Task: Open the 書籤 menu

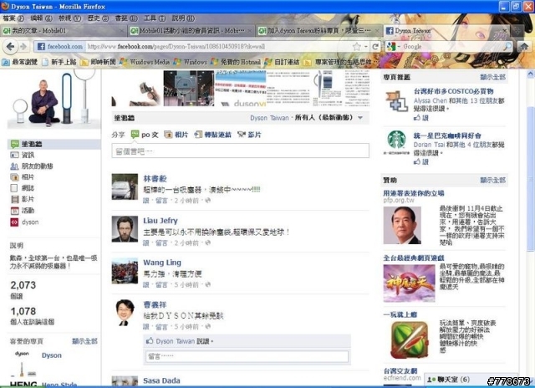Action: click(126, 18)
